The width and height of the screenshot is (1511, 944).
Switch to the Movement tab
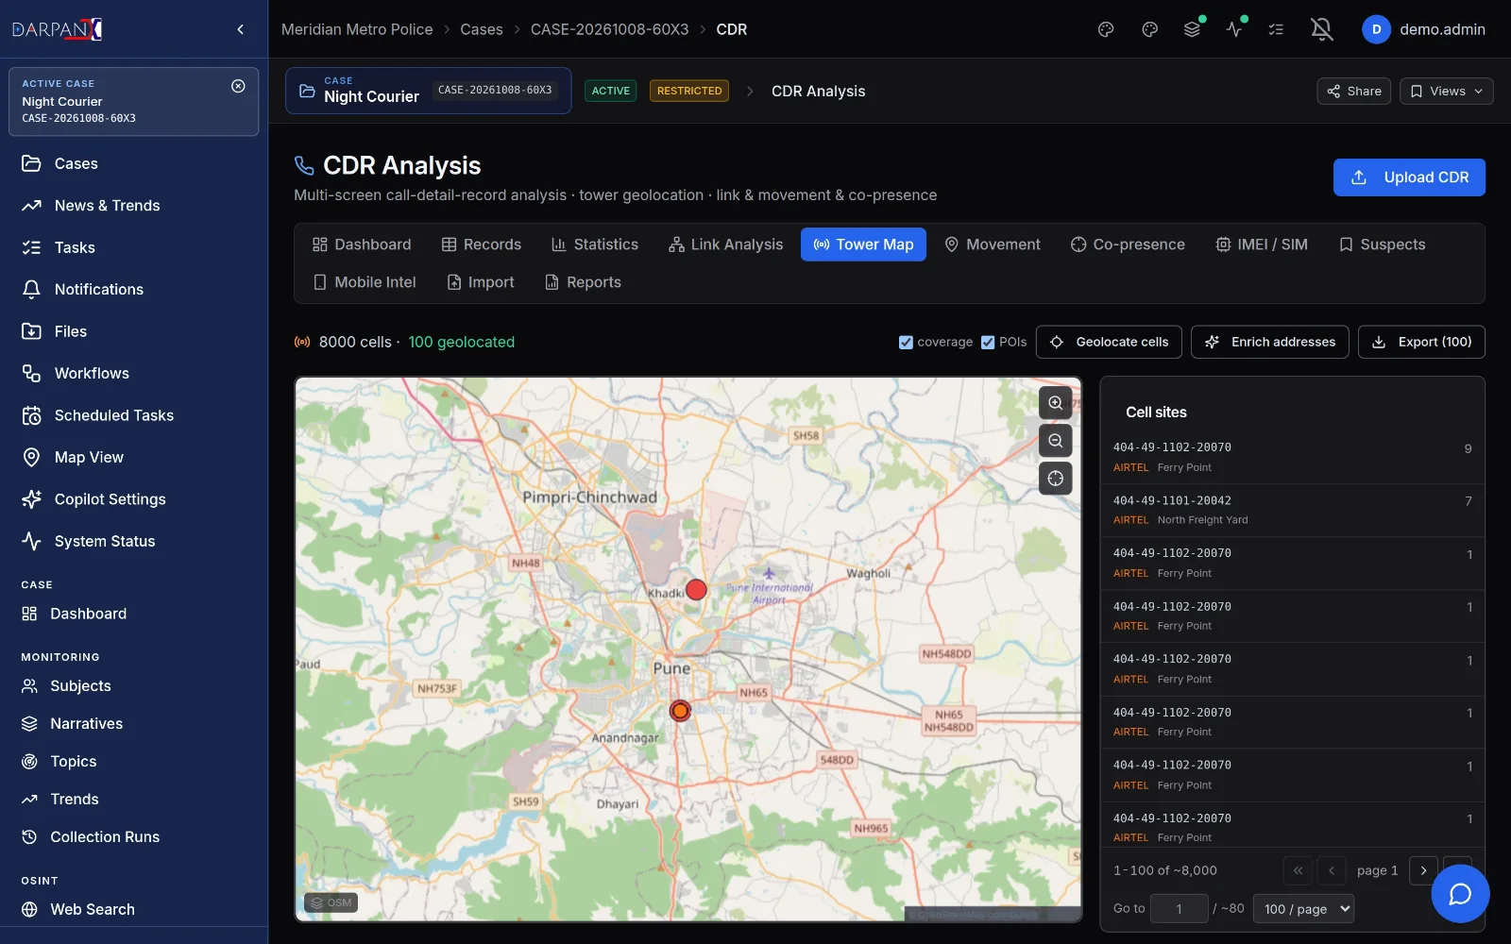[993, 244]
